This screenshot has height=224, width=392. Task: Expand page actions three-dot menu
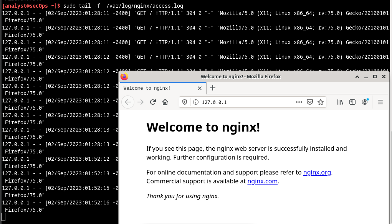point(299,102)
